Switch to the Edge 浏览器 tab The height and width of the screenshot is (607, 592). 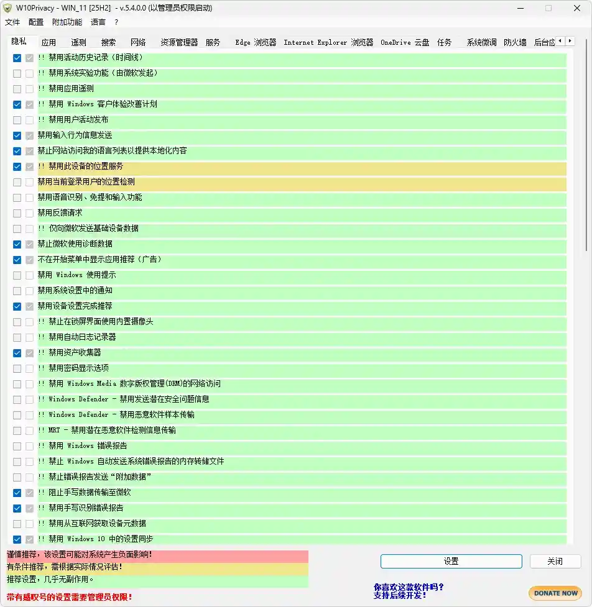[256, 42]
